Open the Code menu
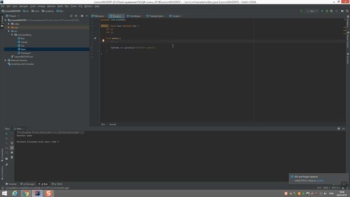350x197 pixels. point(33,6)
